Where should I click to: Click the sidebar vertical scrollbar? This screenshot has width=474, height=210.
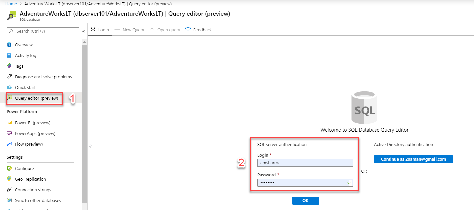(84, 124)
